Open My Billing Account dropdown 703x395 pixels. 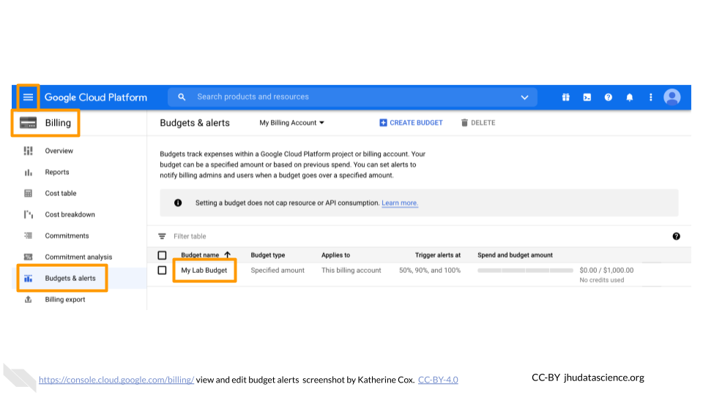point(291,123)
